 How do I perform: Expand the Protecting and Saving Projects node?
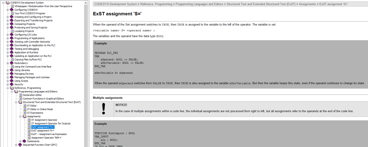(8, 28)
